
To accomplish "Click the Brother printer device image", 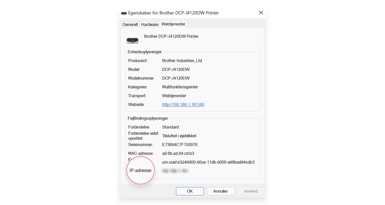I will click(x=132, y=40).
